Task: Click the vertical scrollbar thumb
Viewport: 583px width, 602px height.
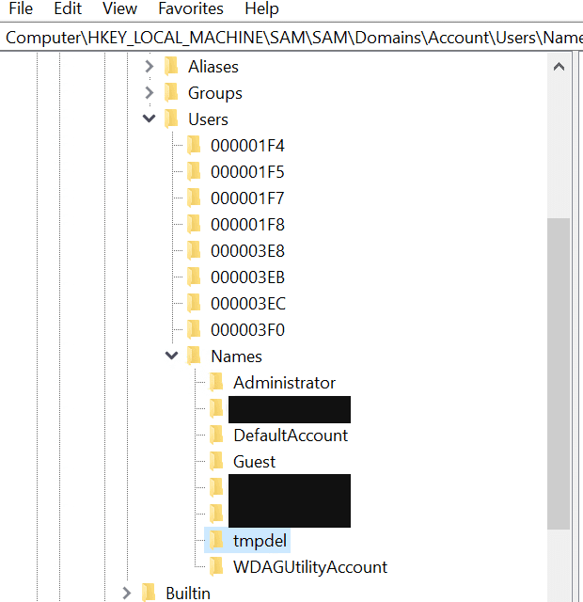Action: pos(559,374)
